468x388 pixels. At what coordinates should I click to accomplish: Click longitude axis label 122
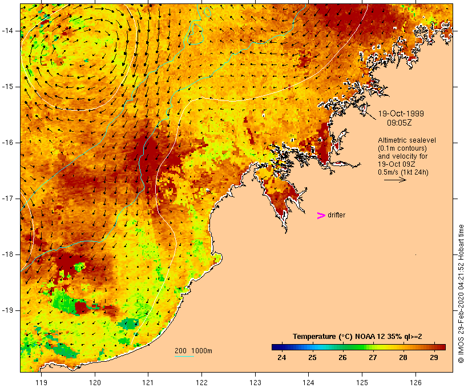[201, 382]
